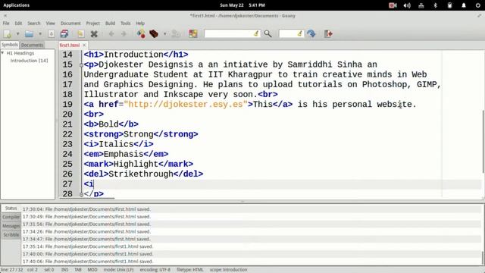
Task: Save the current file via toolbar
Action: [52, 33]
